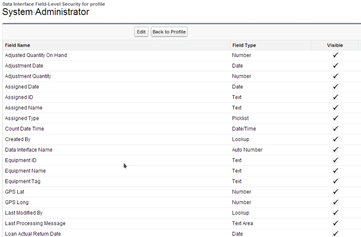The height and width of the screenshot is (237, 361).
Task: Click 'Created By' field name
Action: coord(18,139)
